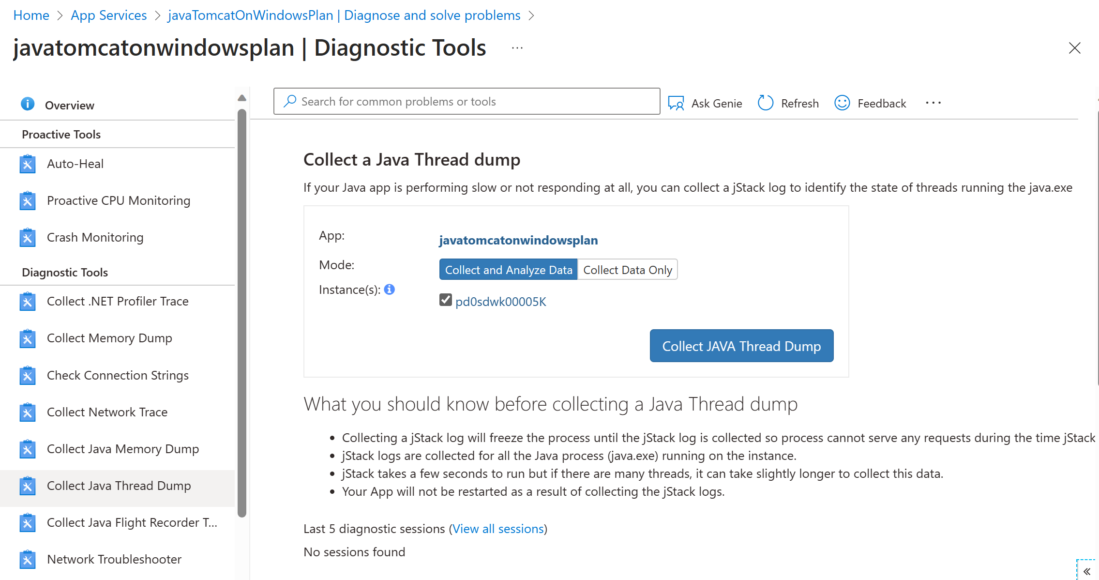Screen dimensions: 1099x580
Task: Uncheck the pd0sdwk00005K instance checkbox
Action: click(446, 300)
